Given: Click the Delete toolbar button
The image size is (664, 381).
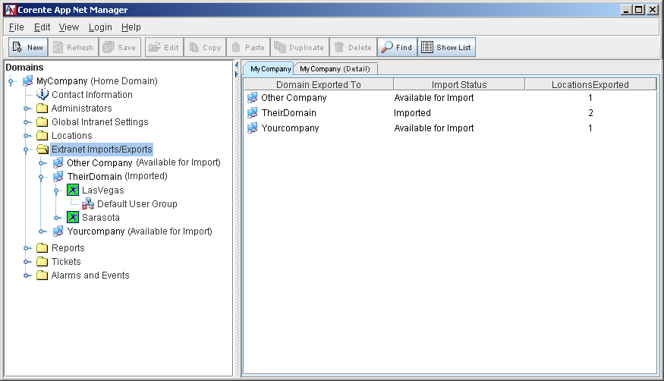Looking at the screenshot, I should tap(353, 47).
